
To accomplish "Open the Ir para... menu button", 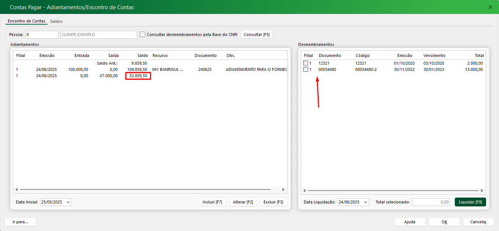I will coord(20,222).
